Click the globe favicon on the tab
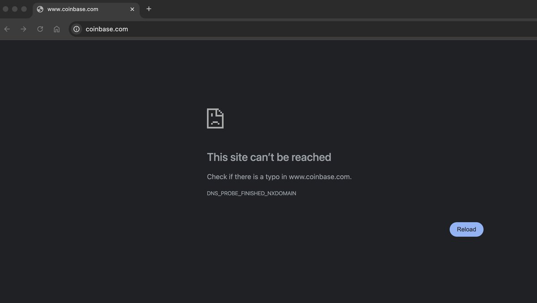The image size is (537, 303). pos(40,9)
